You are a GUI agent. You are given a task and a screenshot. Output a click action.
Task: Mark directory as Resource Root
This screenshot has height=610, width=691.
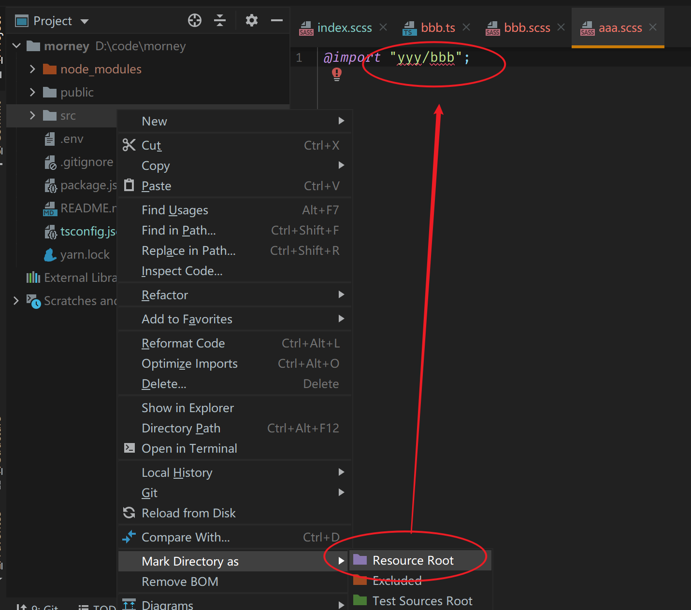click(420, 560)
